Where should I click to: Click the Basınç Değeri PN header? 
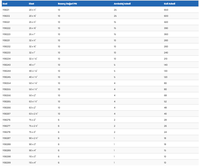click(x=68, y=4)
